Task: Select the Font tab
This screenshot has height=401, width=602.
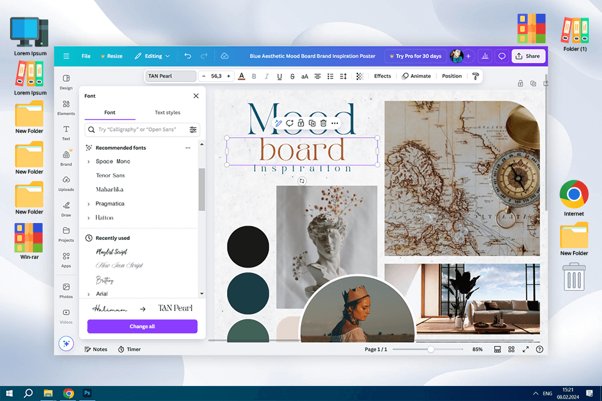Action: [110, 112]
